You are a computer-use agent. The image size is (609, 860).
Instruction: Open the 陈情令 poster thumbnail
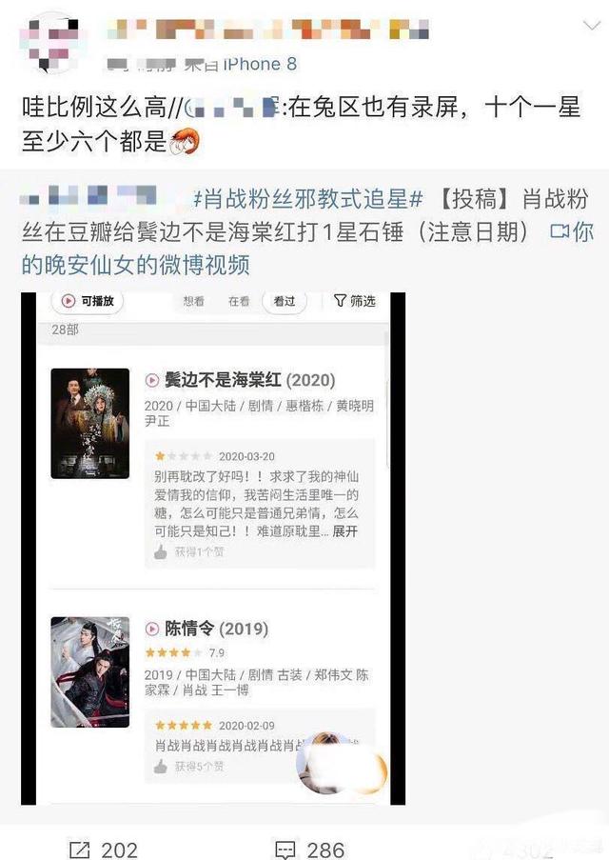89,671
